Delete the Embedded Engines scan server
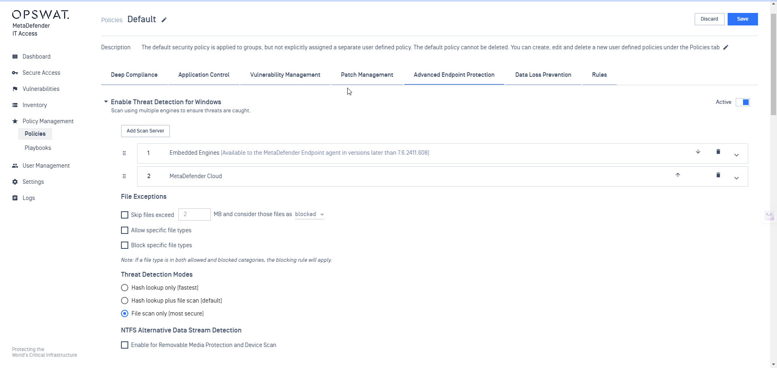 point(718,152)
